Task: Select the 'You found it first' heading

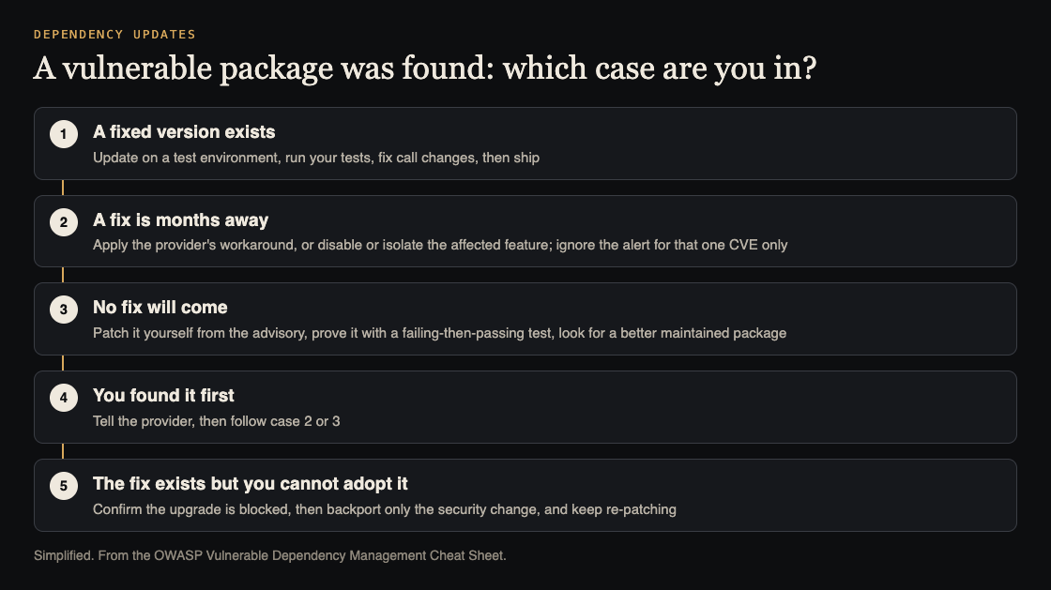Action: 163,396
